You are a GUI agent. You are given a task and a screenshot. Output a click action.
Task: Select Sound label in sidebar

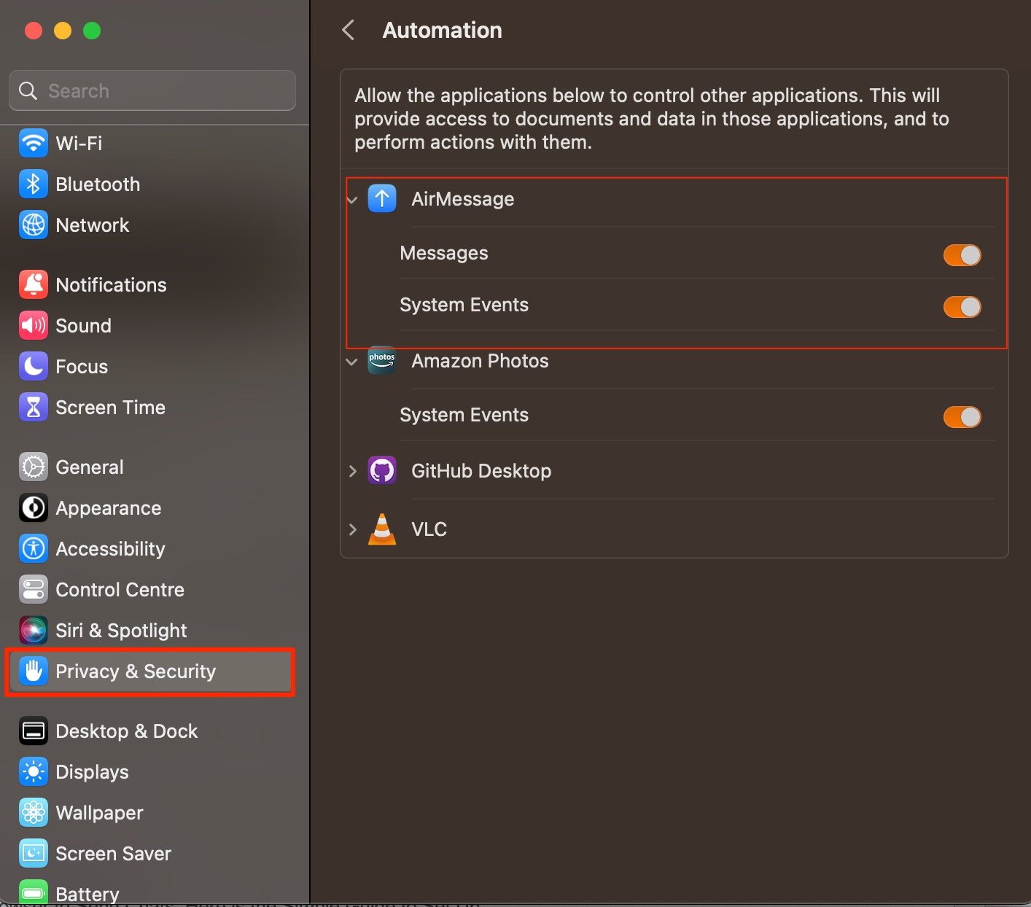[84, 325]
